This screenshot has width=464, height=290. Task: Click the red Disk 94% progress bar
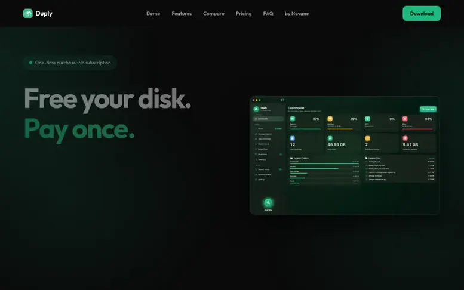(417, 129)
